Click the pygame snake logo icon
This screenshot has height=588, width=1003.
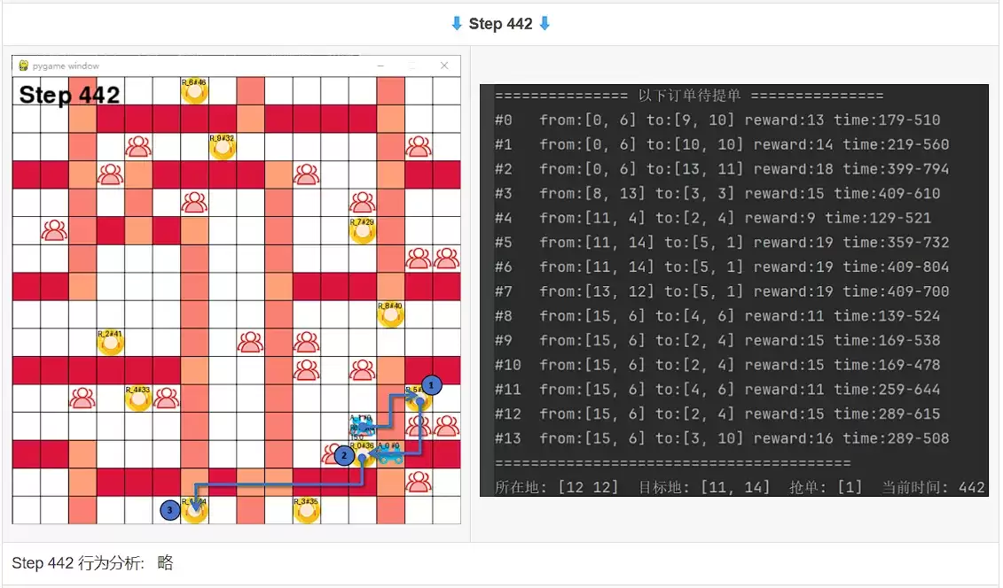point(24,66)
